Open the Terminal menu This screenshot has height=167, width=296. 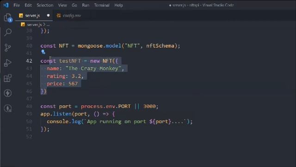(x=102, y=5)
